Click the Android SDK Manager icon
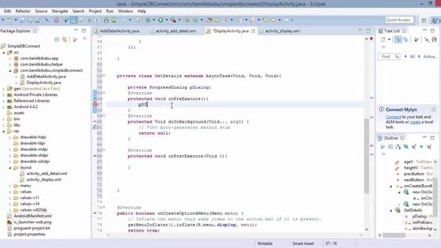The image size is (441, 248). click(x=106, y=20)
